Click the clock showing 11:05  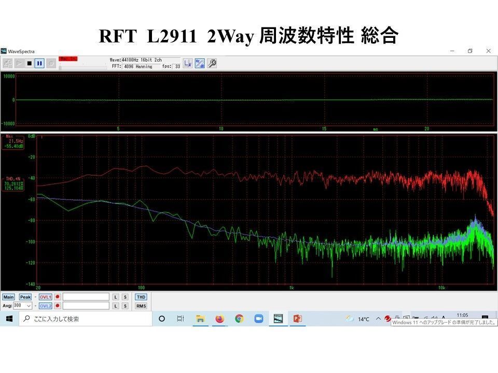[x=462, y=315]
